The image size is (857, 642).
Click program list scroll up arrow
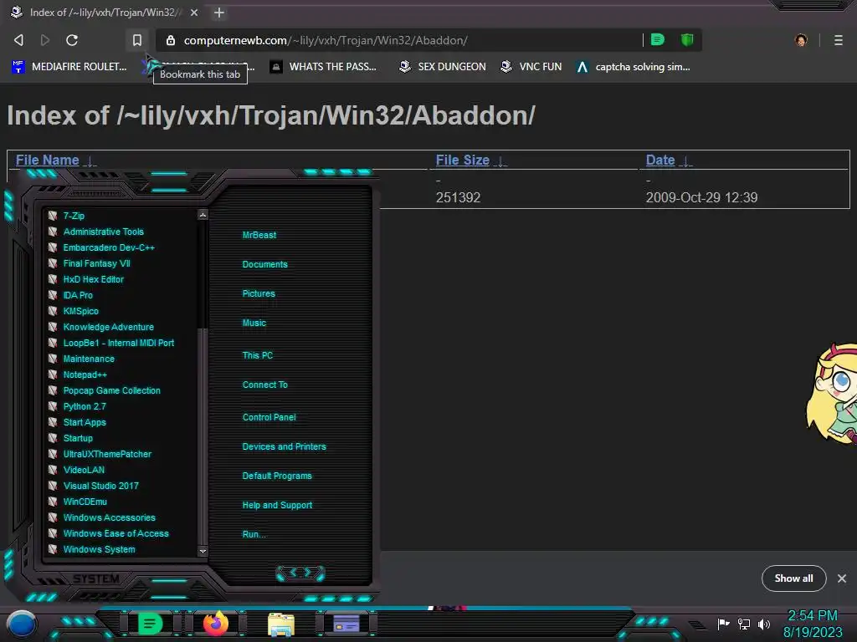(203, 215)
